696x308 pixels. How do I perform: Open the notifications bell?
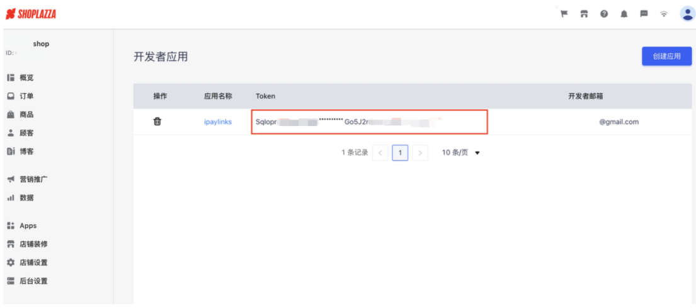tap(624, 14)
